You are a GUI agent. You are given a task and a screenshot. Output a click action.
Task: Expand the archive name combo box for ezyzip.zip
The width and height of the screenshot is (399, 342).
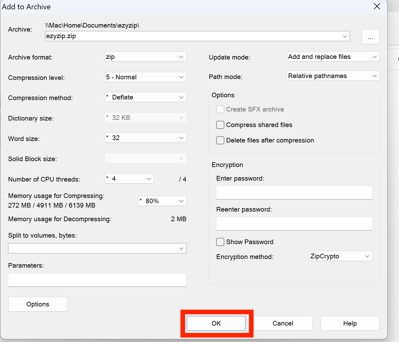tap(344, 36)
